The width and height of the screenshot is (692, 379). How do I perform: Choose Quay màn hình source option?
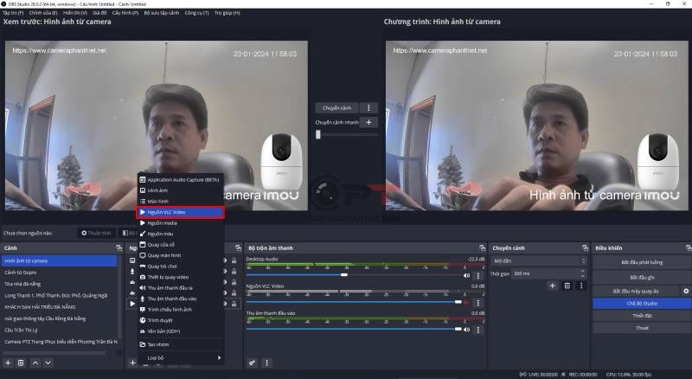coord(181,255)
